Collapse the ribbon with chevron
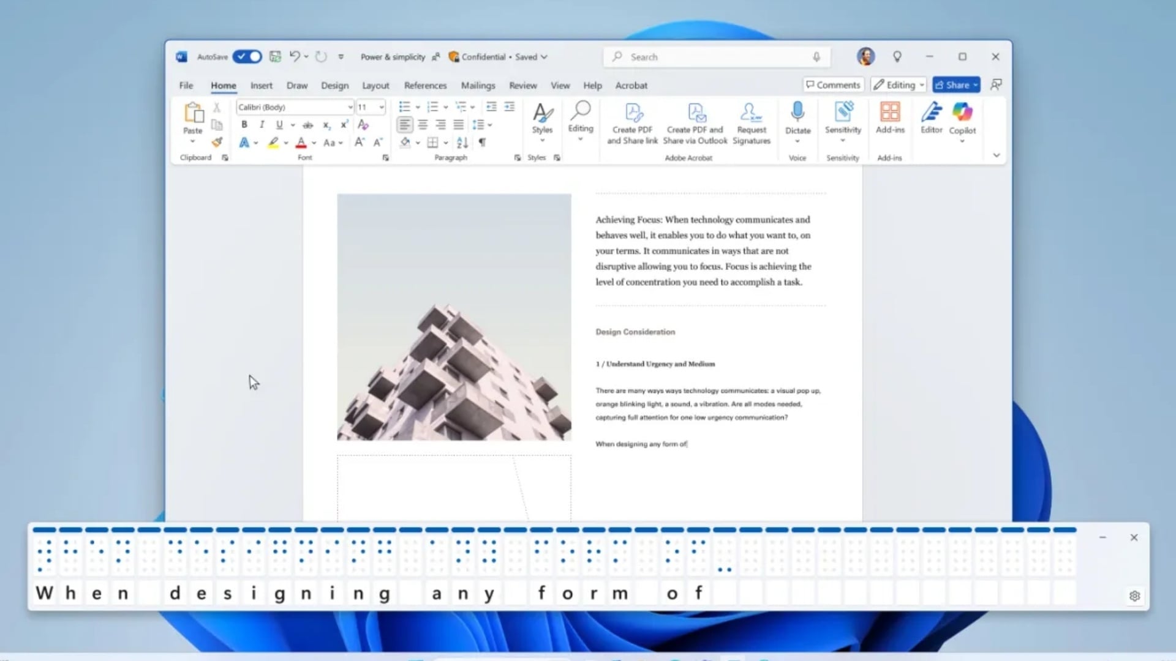This screenshot has height=661, width=1176. click(996, 155)
